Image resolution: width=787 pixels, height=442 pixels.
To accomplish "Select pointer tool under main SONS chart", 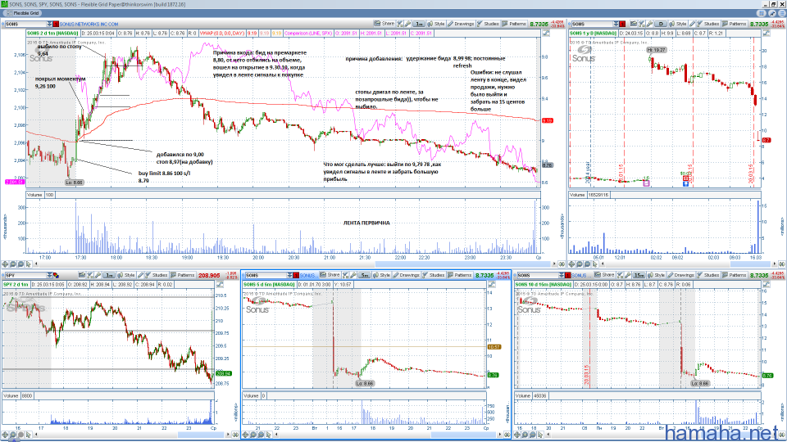I will point(29,264).
